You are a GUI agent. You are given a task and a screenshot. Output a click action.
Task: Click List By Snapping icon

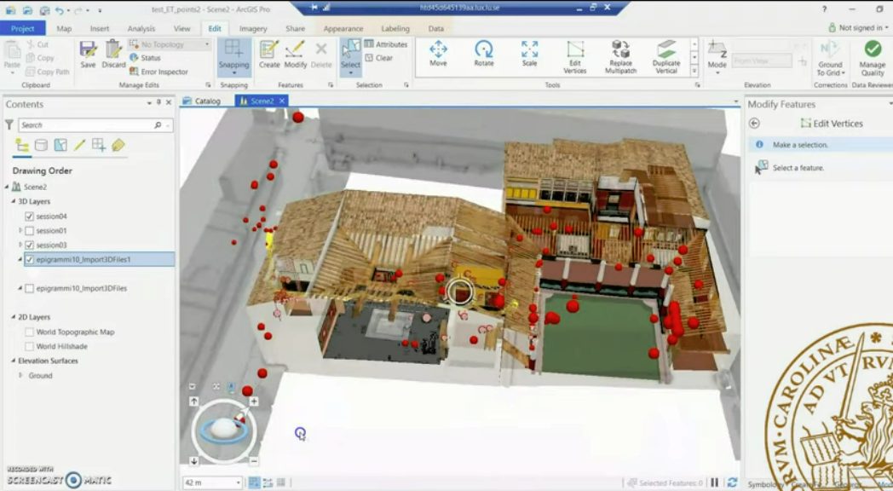(99, 145)
